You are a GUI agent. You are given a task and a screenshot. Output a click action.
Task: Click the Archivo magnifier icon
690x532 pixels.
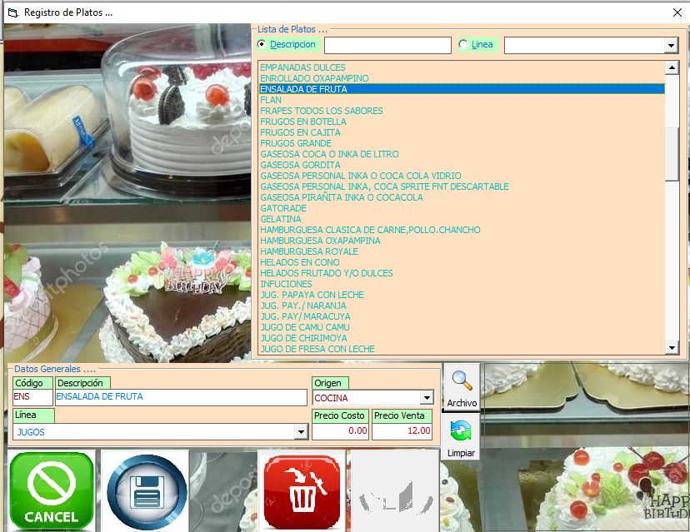click(x=462, y=382)
